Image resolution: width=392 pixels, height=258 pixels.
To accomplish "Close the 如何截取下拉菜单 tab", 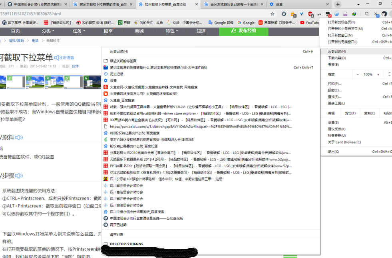I will click(x=197, y=4).
